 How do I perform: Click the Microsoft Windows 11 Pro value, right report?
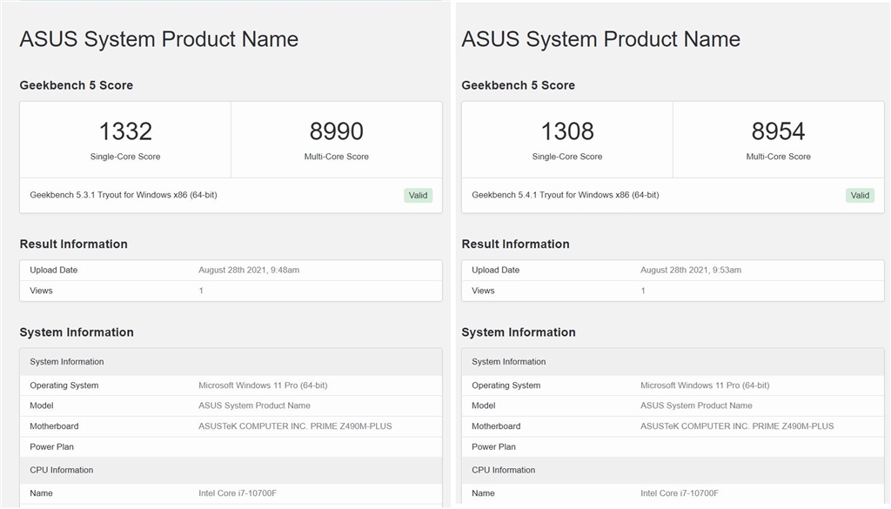pos(705,385)
